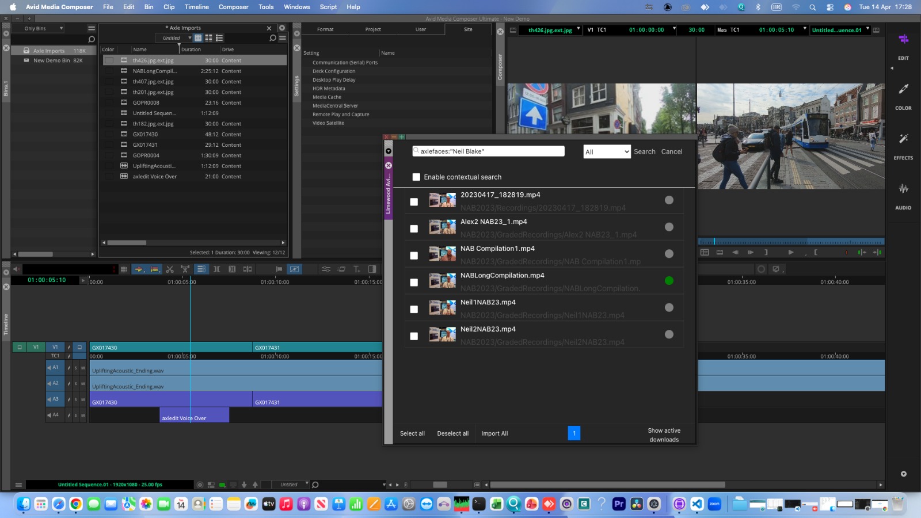
Task: Switch the bin to frame view icon
Action: pyautogui.click(x=208, y=38)
